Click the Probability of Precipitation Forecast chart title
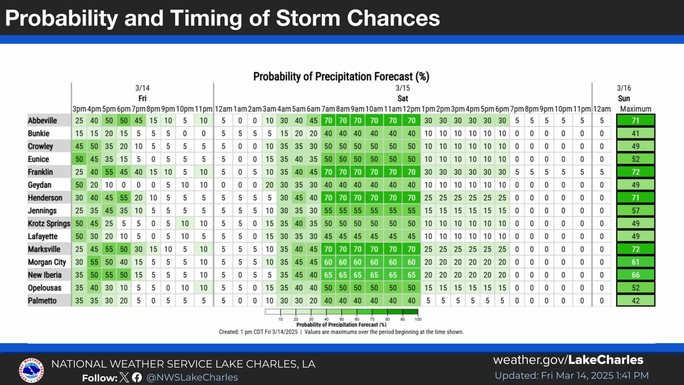The height and width of the screenshot is (385, 684). click(341, 77)
